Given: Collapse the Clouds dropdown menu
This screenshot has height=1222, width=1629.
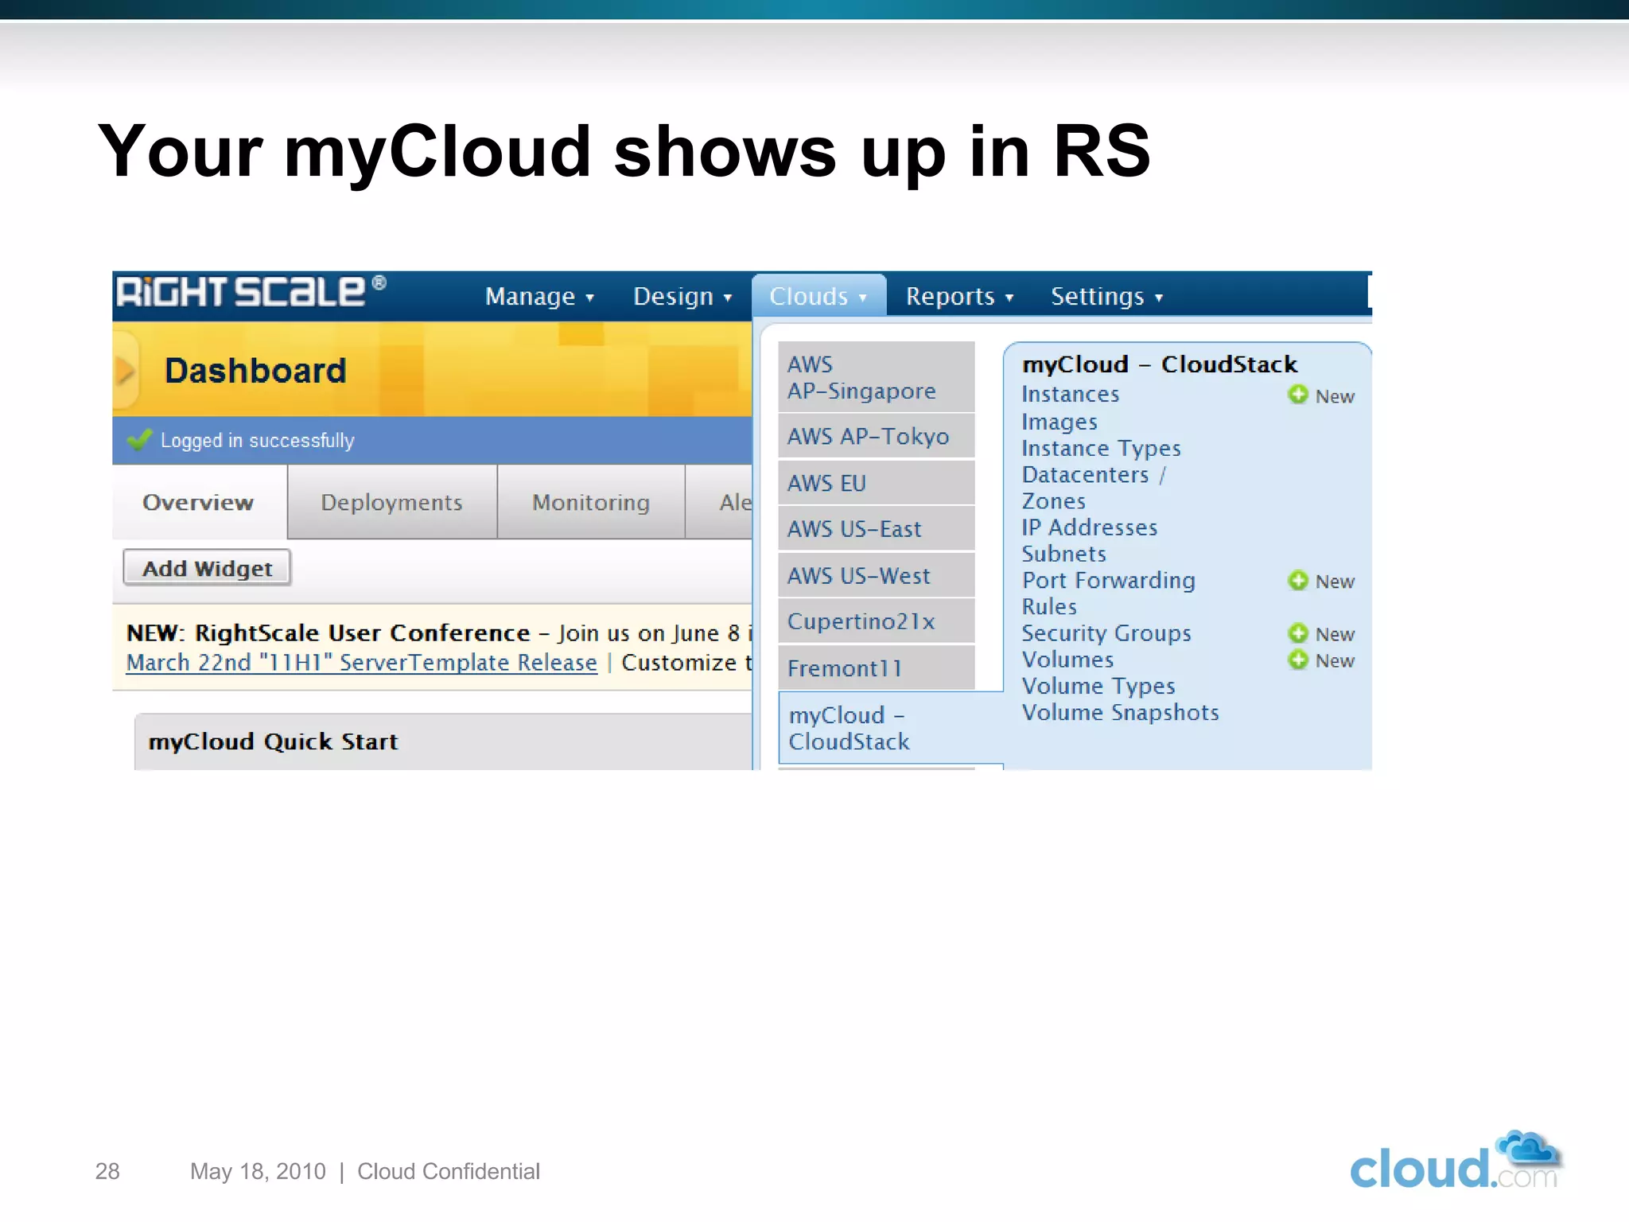Looking at the screenshot, I should (x=818, y=296).
